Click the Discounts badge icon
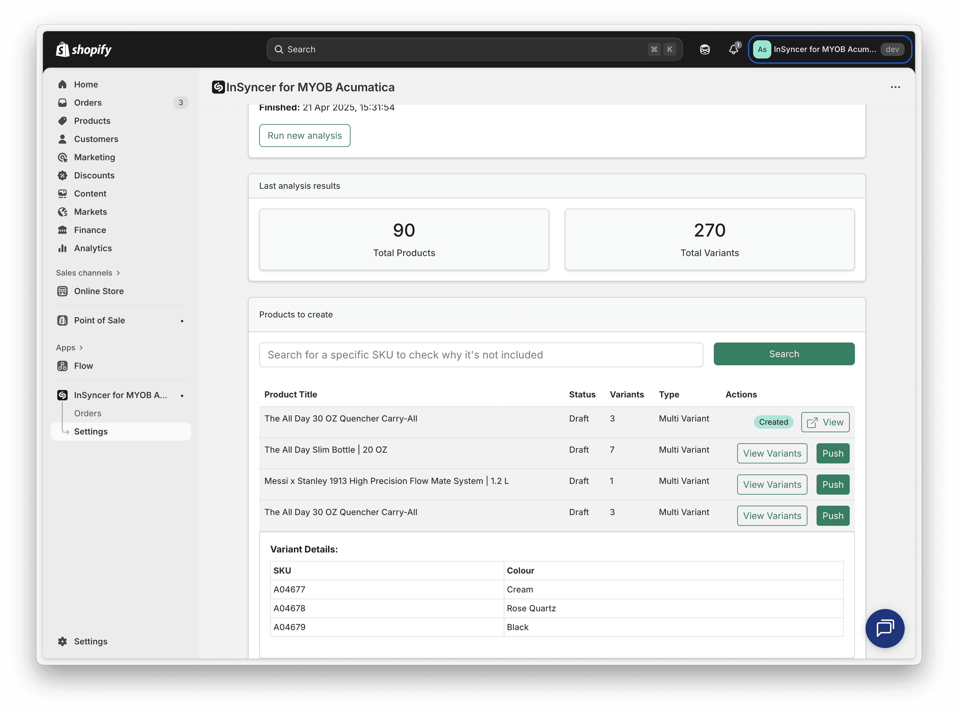This screenshot has width=958, height=713. click(63, 176)
